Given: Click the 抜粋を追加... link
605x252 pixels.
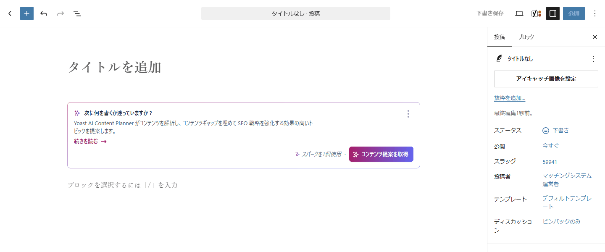Looking at the screenshot, I should [x=510, y=98].
